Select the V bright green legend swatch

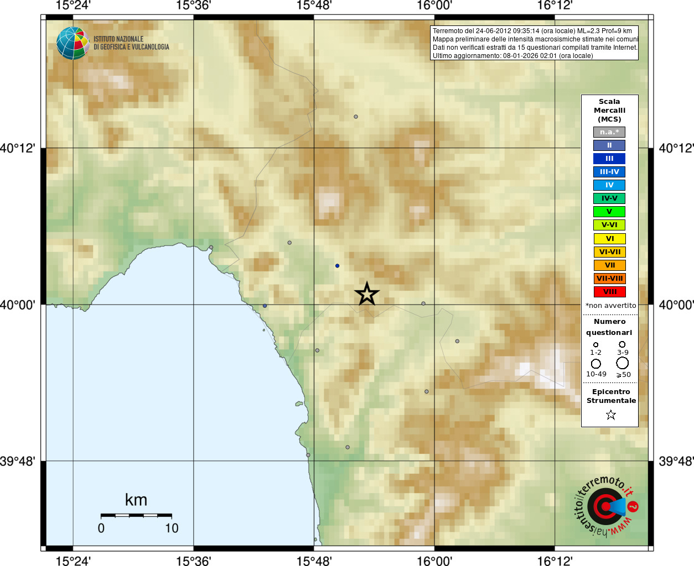(609, 212)
